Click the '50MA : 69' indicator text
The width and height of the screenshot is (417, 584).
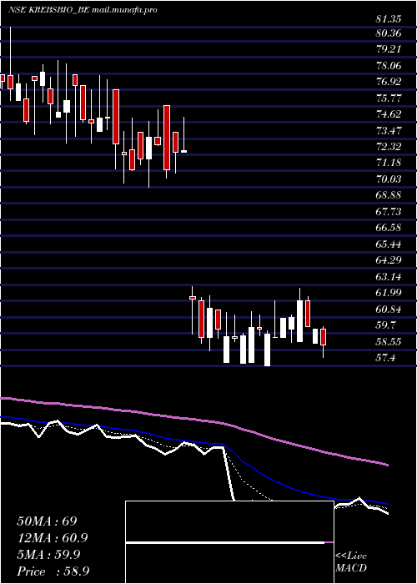click(x=48, y=521)
